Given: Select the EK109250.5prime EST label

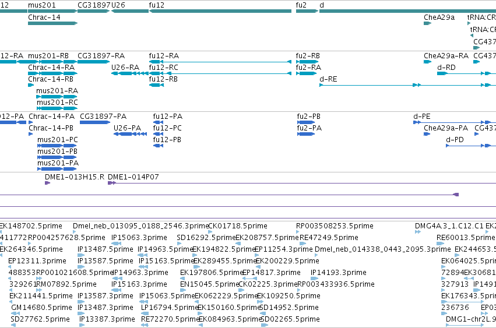Looking at the screenshot, I should pos(289,296).
